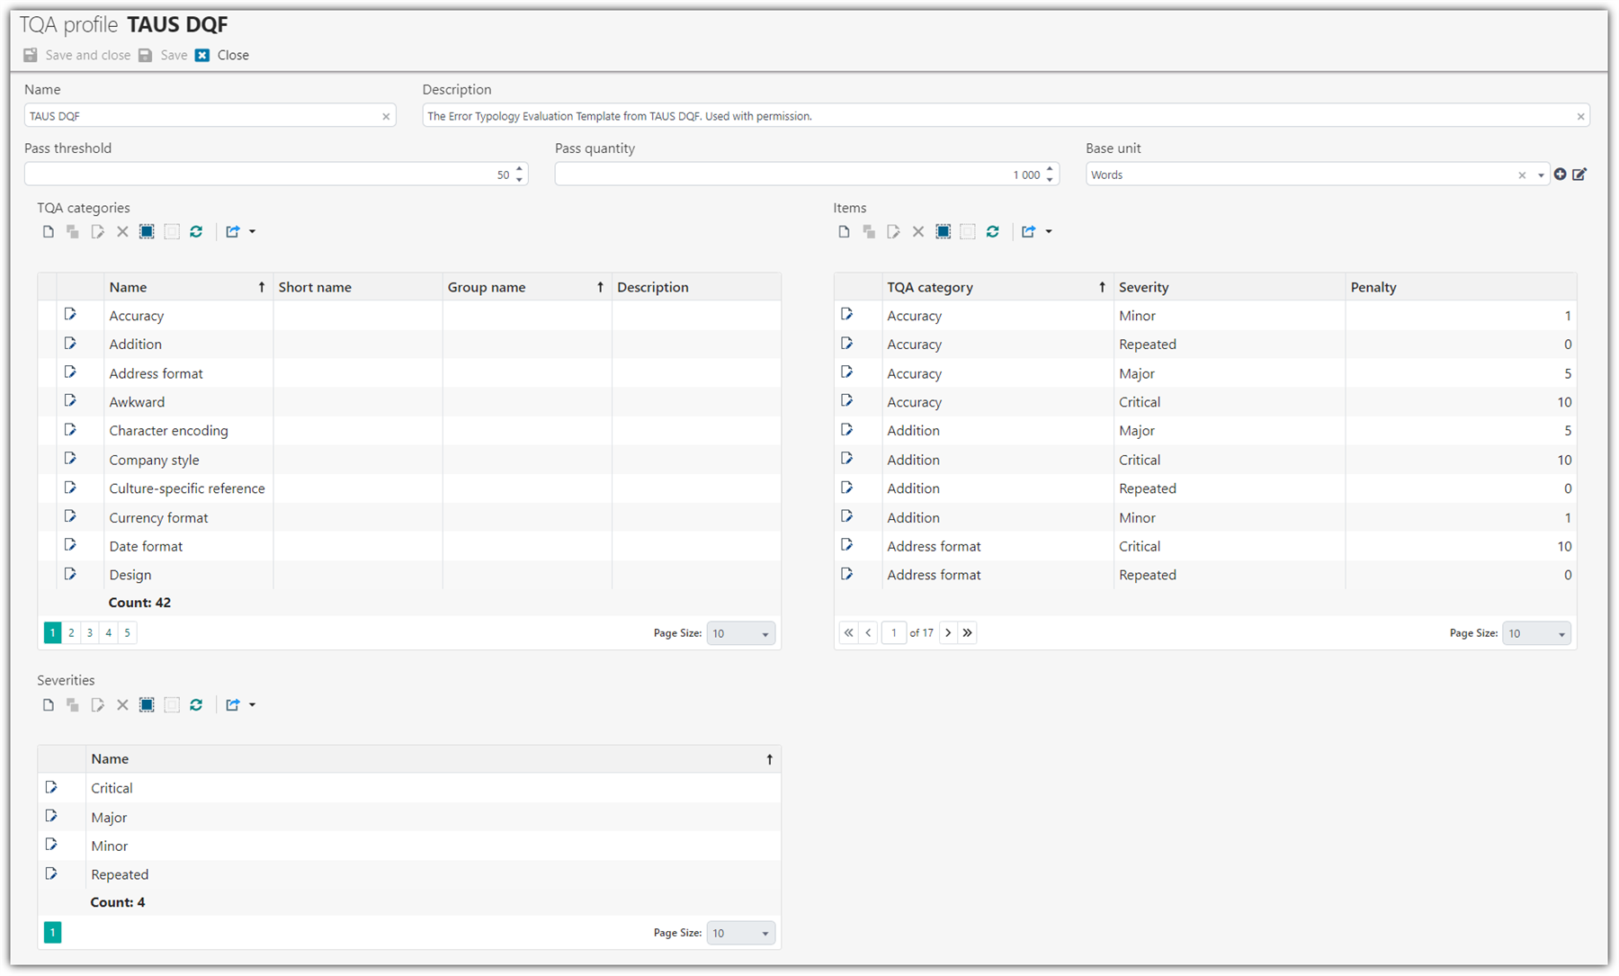The image size is (1619, 976).
Task: Open the edit icon for Critical severity row
Action: tap(51, 787)
